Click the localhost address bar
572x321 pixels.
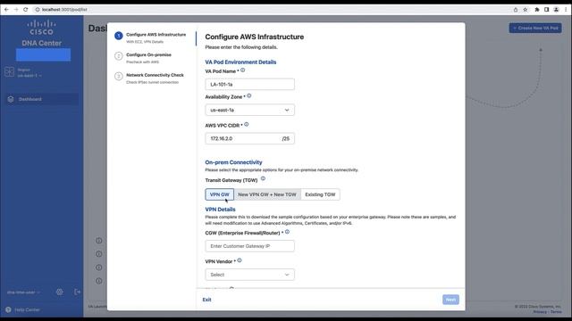pyautogui.click(x=270, y=10)
